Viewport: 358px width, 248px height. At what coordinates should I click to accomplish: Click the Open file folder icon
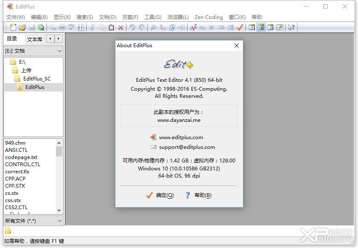[x=22, y=27]
